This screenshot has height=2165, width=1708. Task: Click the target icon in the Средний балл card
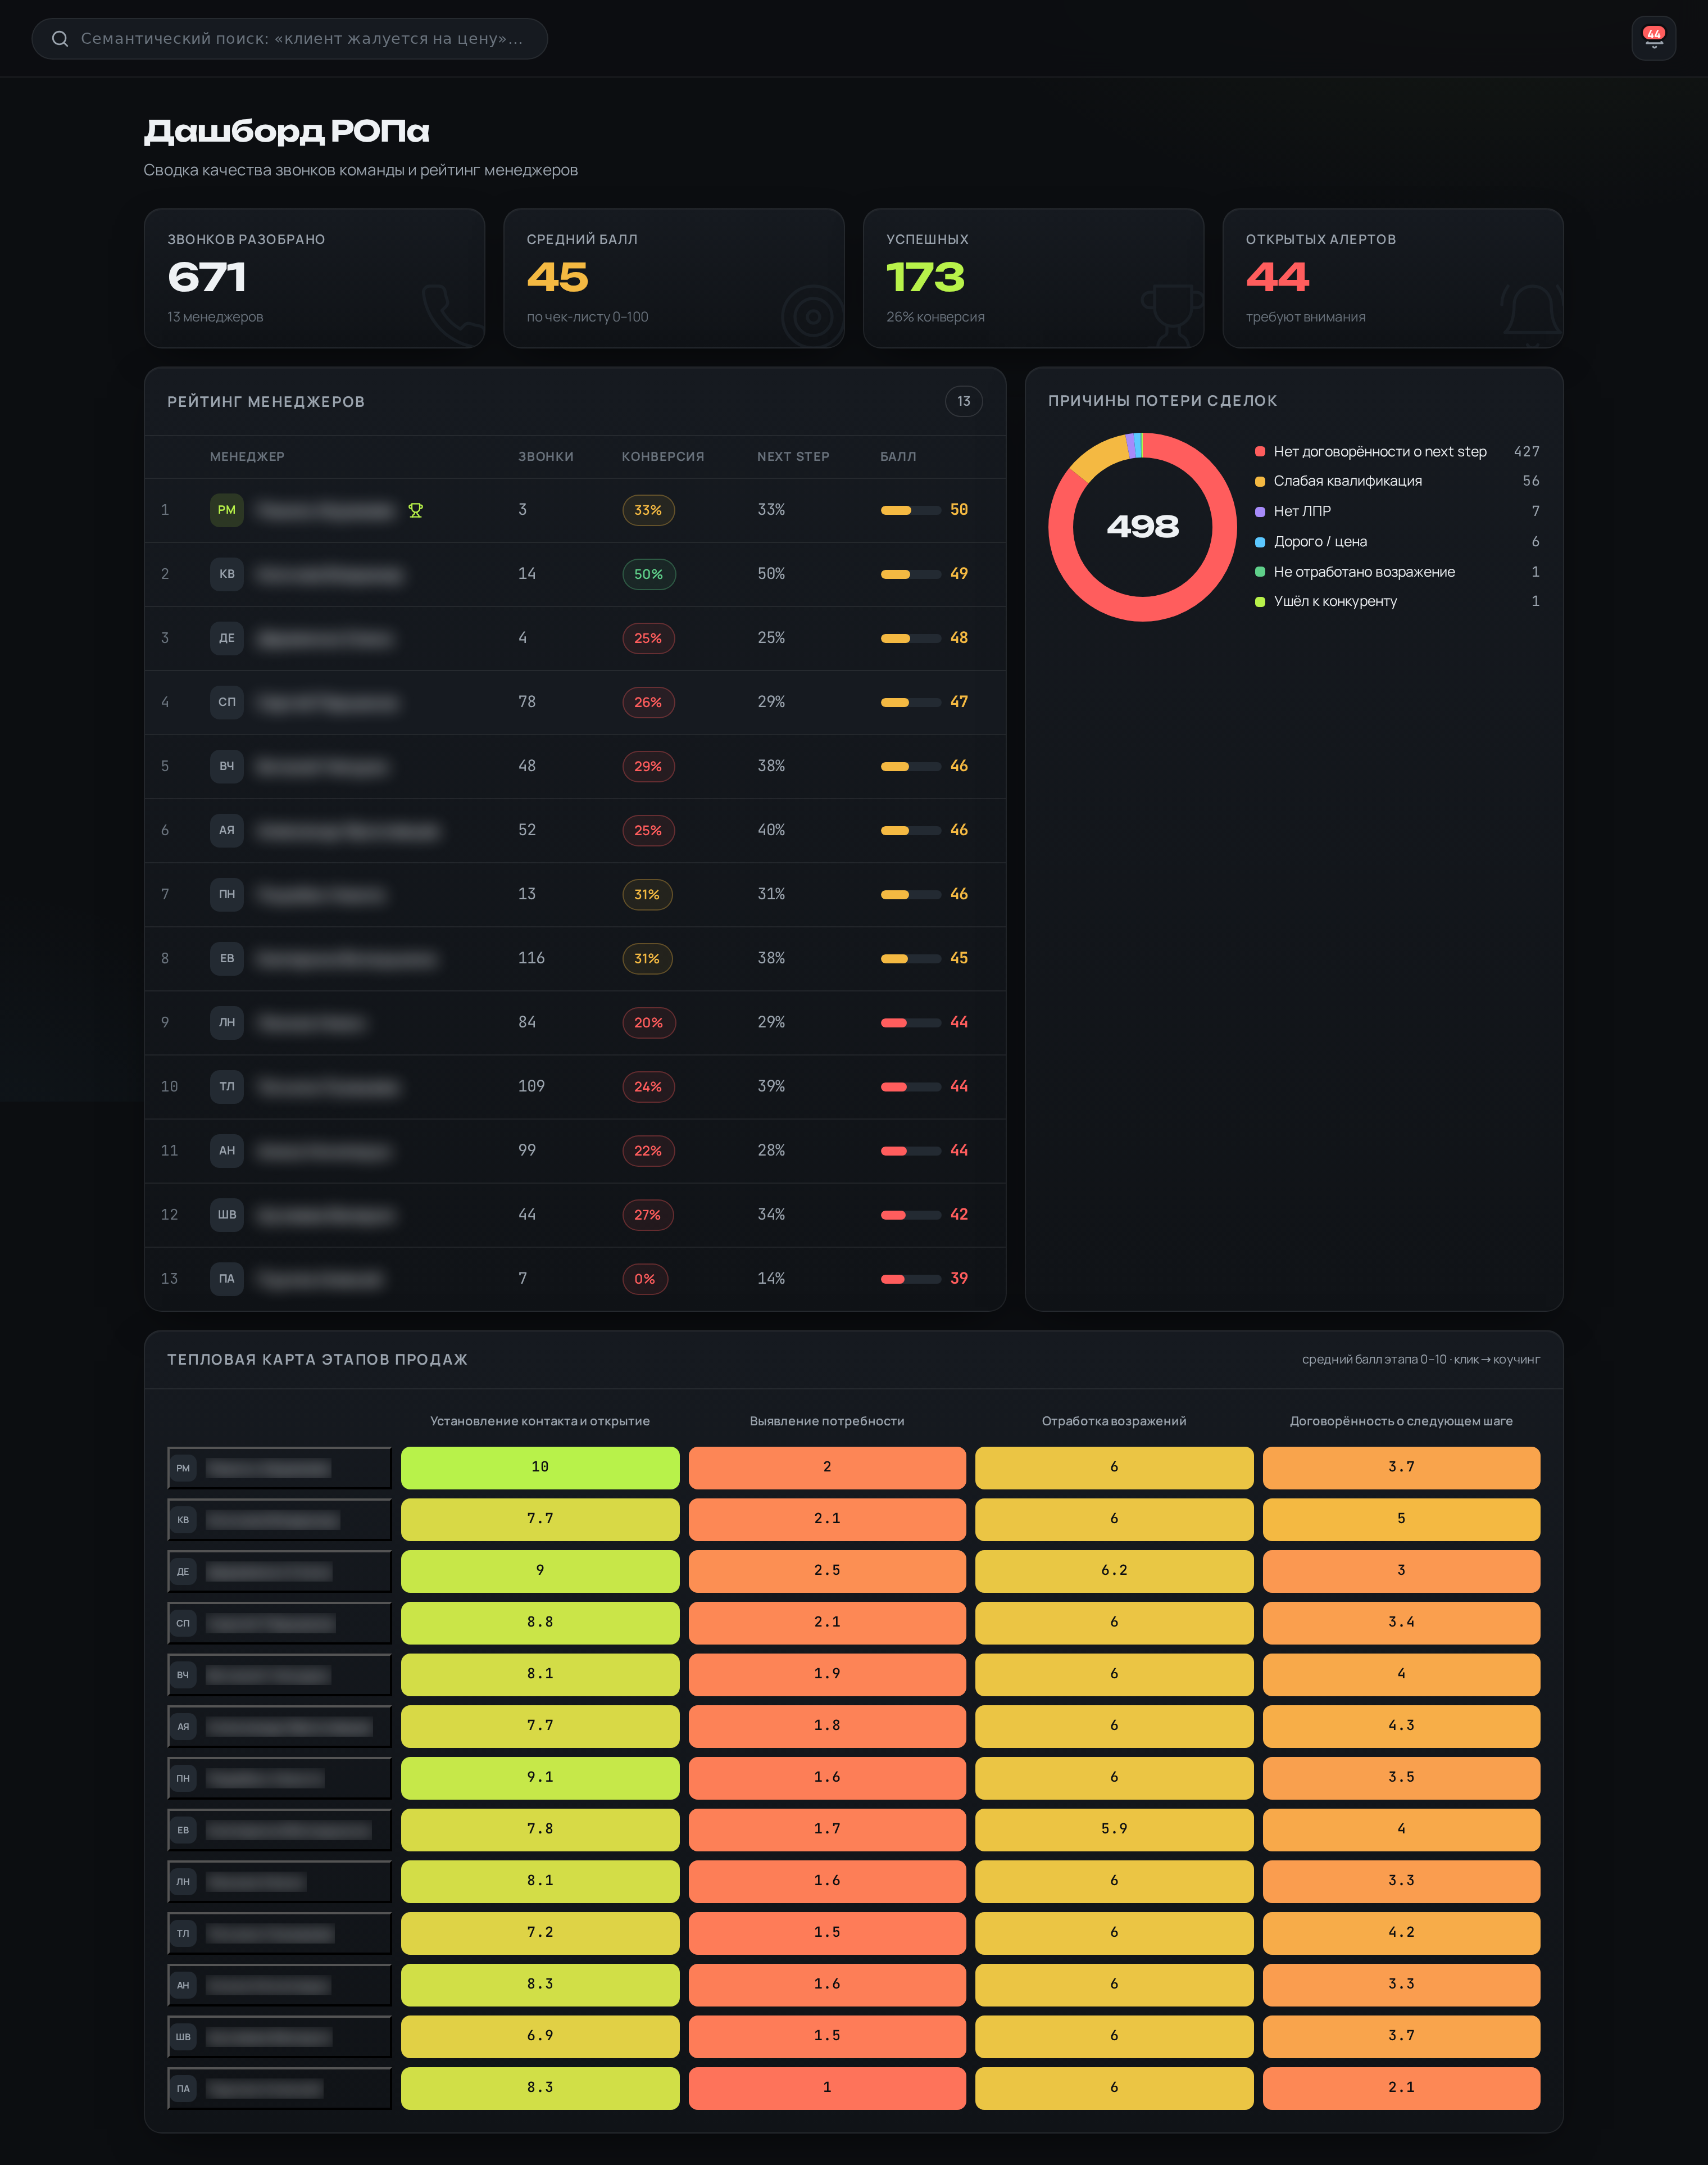[813, 316]
